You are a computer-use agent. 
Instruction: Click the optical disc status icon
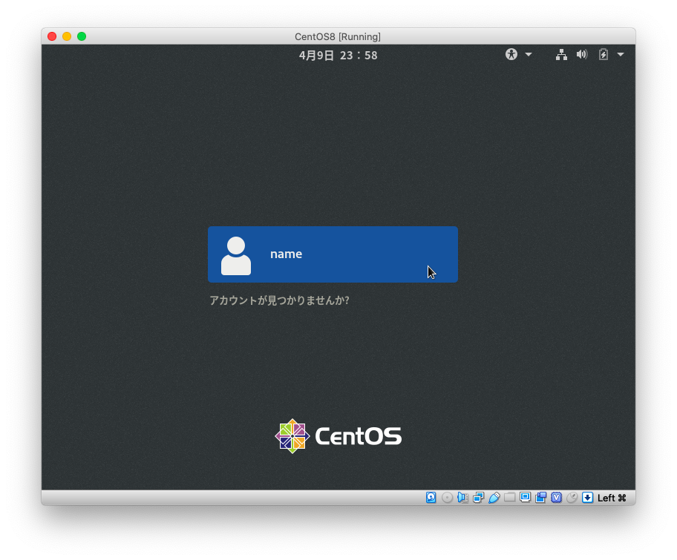point(448,498)
